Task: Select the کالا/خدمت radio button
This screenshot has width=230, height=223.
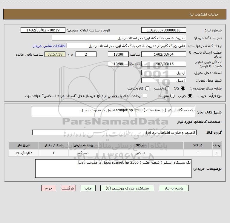Action: [147, 88]
